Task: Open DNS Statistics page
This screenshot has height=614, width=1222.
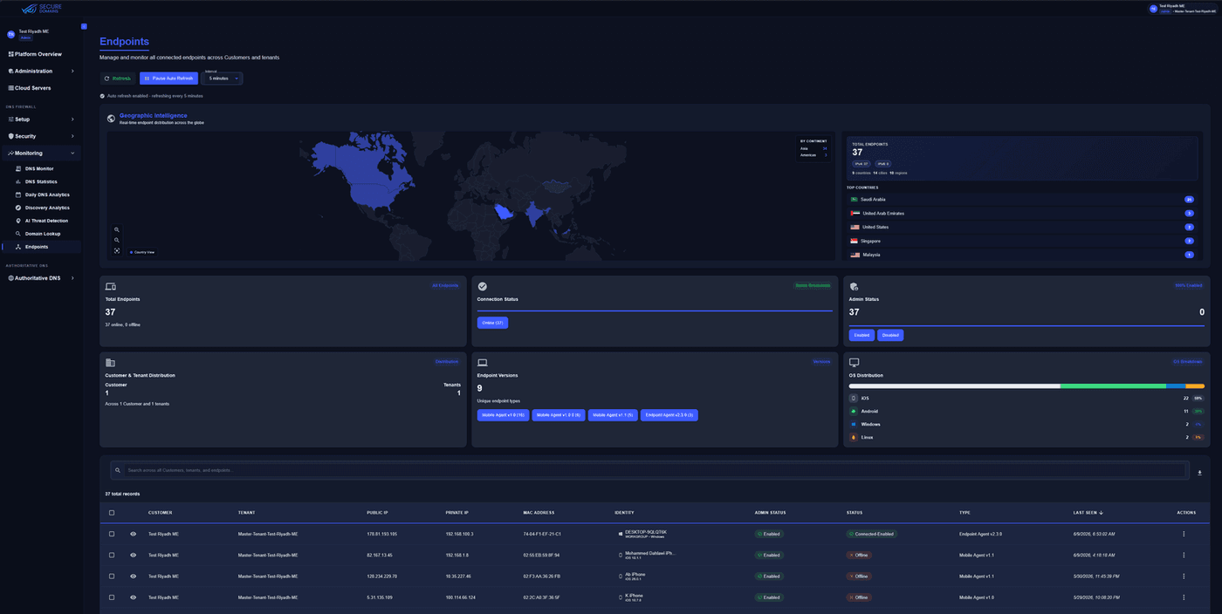Action: tap(41, 181)
